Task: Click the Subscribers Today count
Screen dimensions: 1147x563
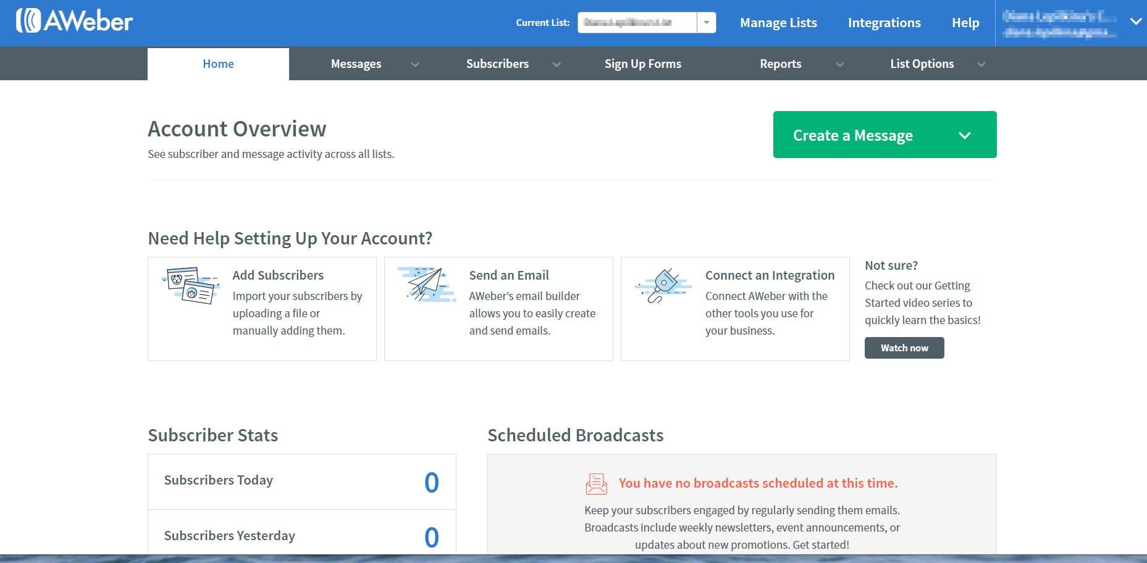Action: (x=432, y=482)
